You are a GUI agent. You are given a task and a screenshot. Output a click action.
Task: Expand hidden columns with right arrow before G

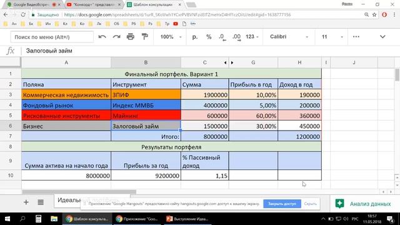232,62
